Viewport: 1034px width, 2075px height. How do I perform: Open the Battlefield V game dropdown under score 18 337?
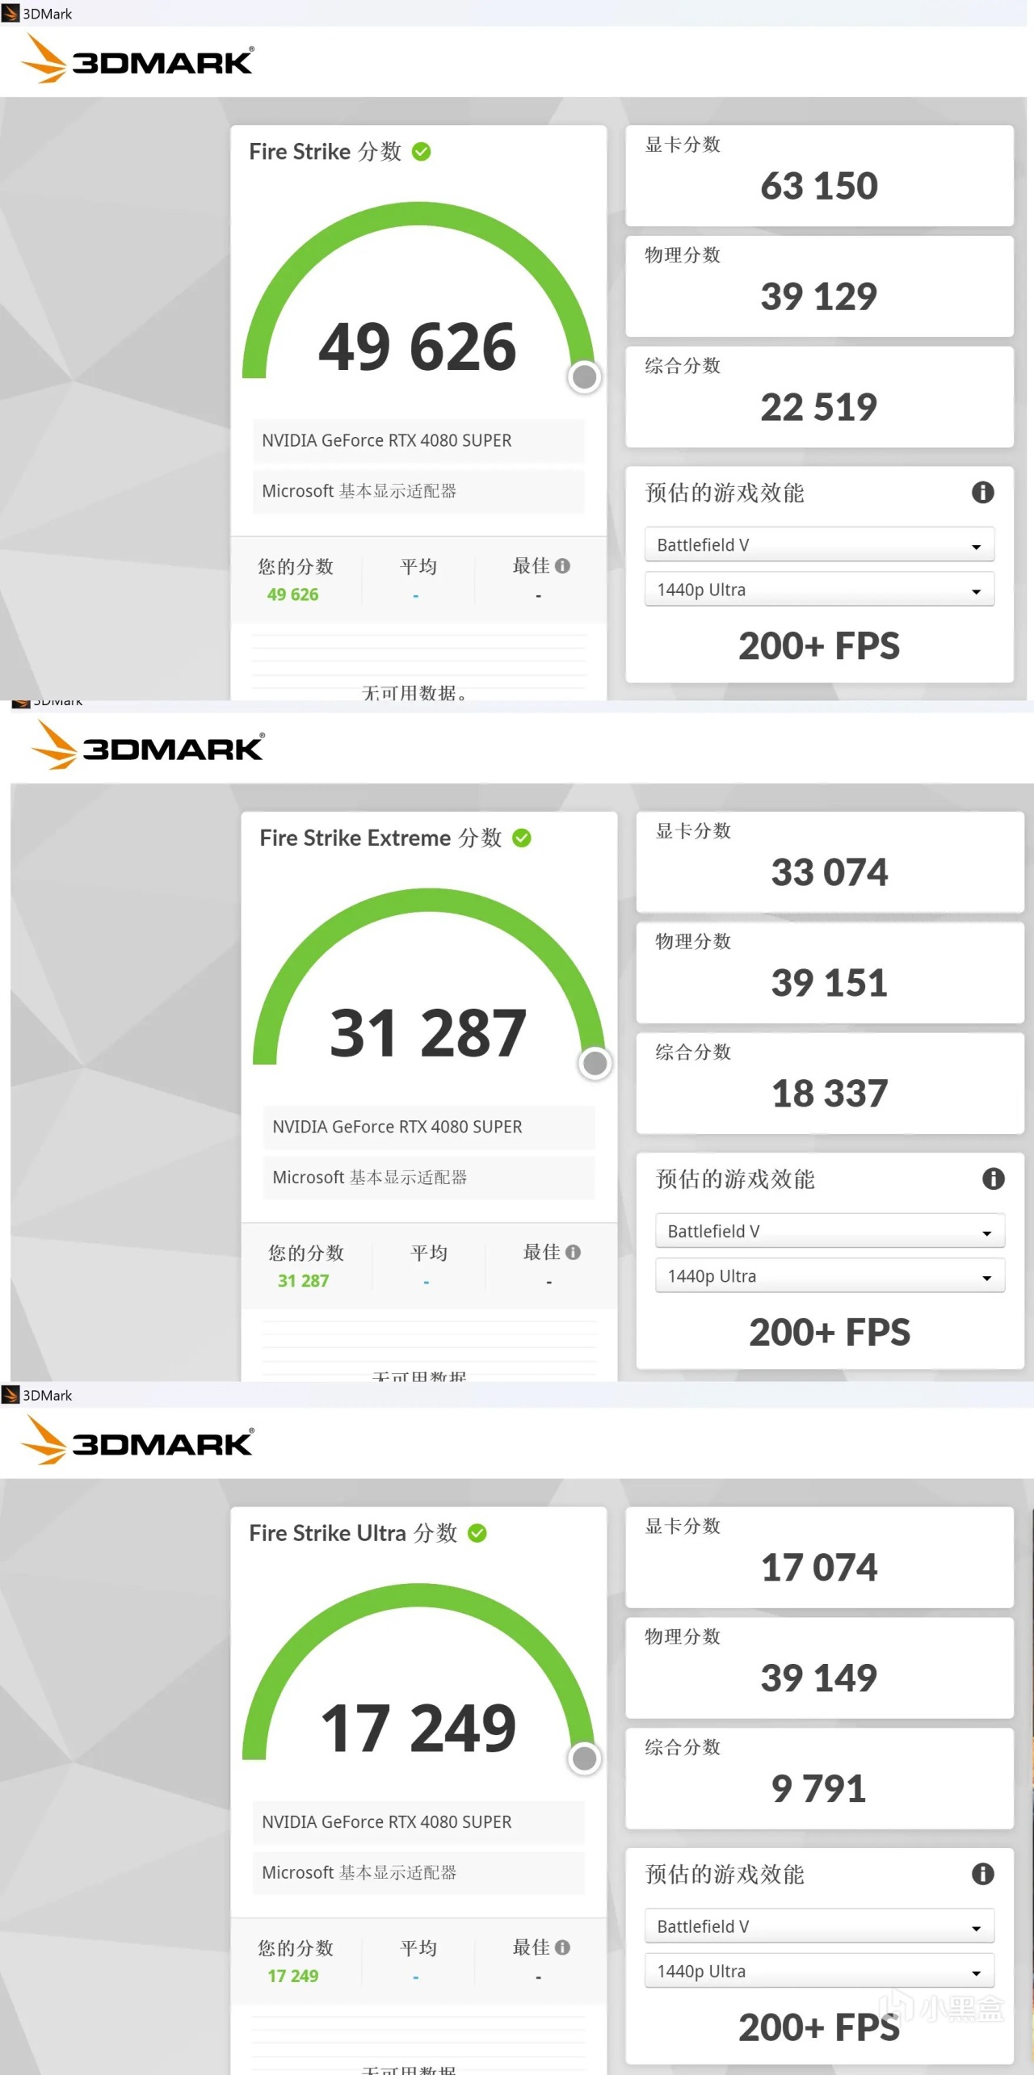tap(830, 1232)
